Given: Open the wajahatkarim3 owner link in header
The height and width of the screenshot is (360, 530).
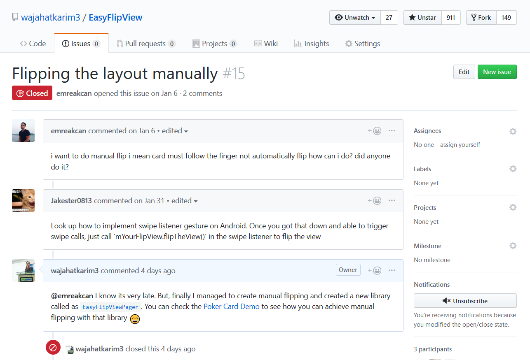Looking at the screenshot, I should click(51, 18).
